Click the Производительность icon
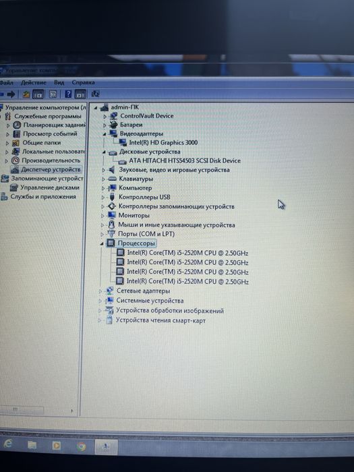Screen dimensions: 354x472 [16, 160]
